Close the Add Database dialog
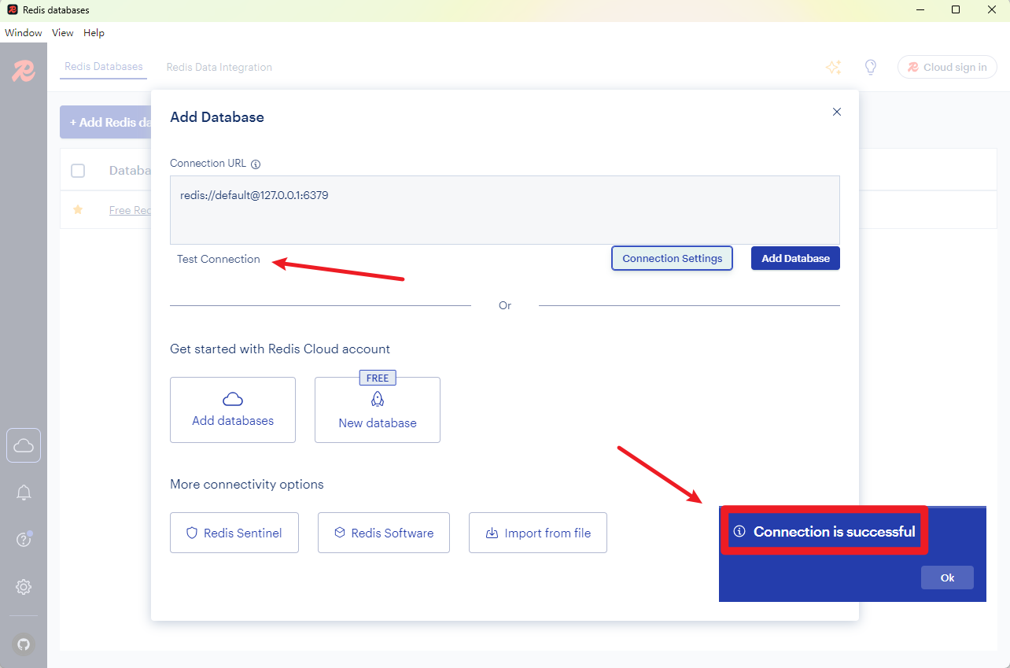 [837, 112]
